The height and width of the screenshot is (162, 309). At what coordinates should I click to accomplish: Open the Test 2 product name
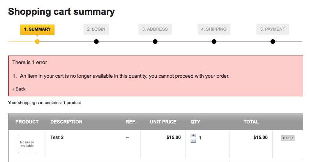[x=57, y=138]
